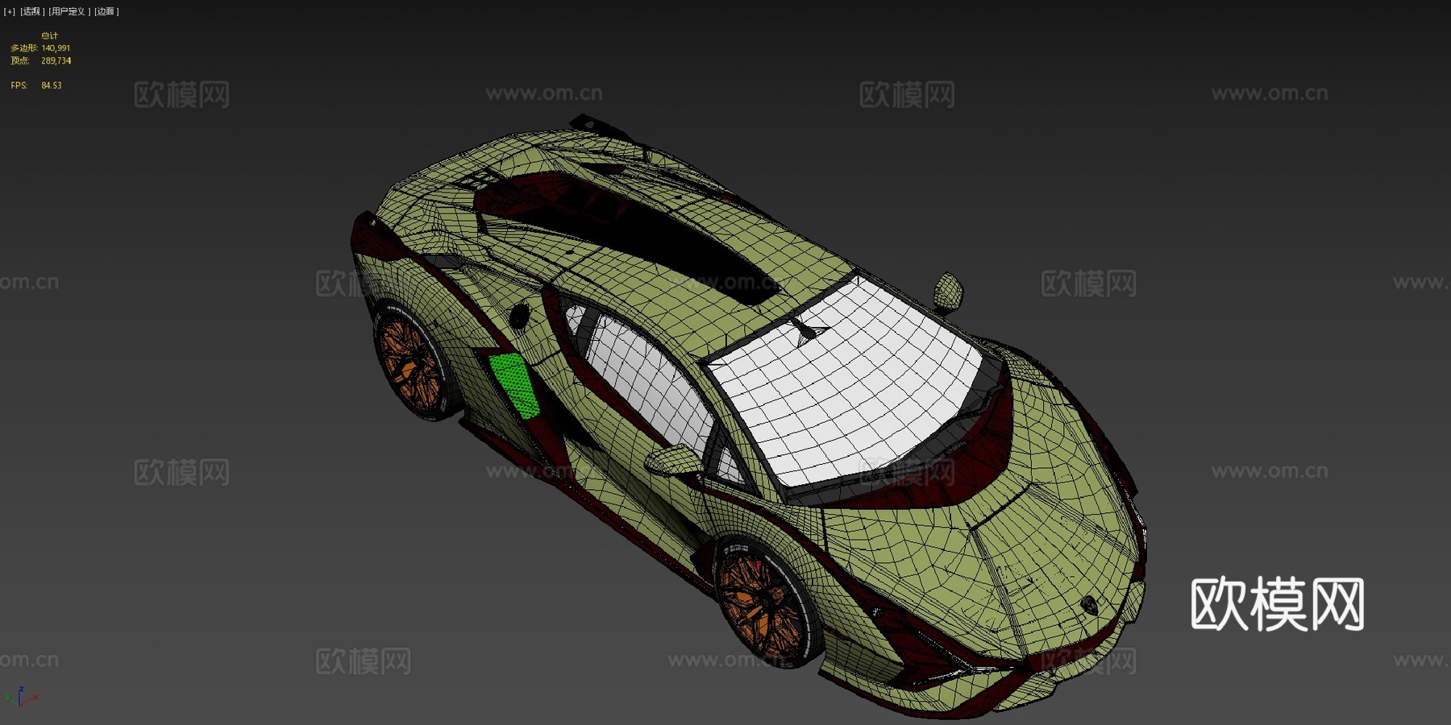
Task: Open the 透视 point-of-view viewport menu
Action: 32,10
